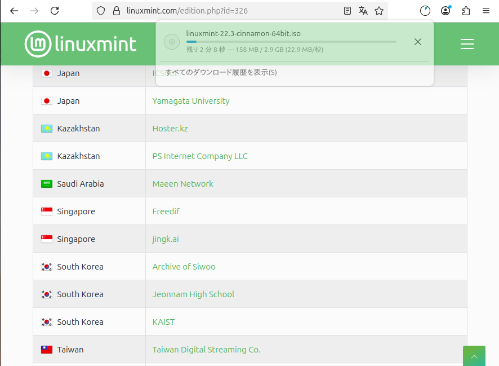Open the KAIST mirror link
This screenshot has height=366, width=499.
coord(163,322)
